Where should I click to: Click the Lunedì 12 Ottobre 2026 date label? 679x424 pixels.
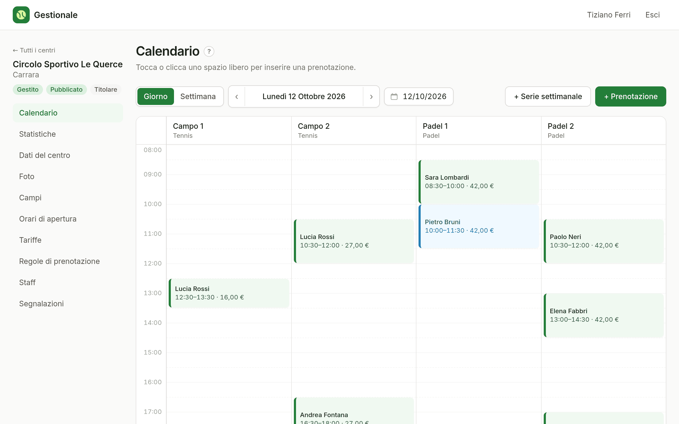point(304,96)
